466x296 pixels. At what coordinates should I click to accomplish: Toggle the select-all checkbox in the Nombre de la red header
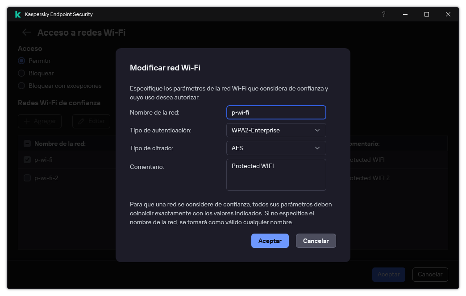click(27, 144)
